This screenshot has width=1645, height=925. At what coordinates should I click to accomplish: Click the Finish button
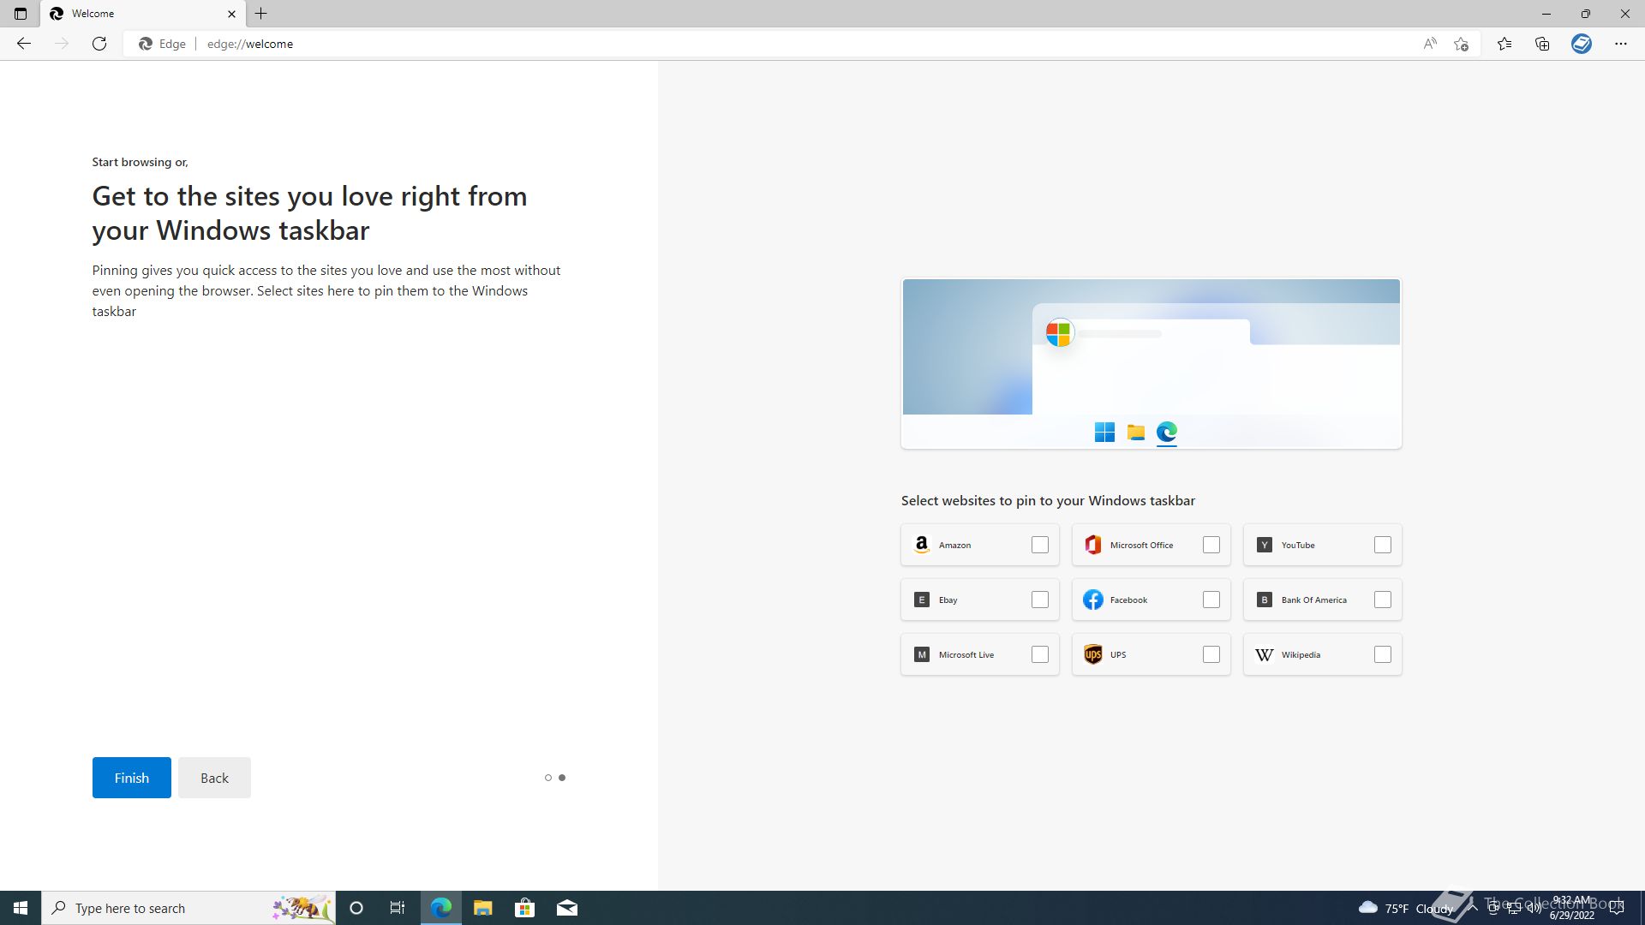132,778
